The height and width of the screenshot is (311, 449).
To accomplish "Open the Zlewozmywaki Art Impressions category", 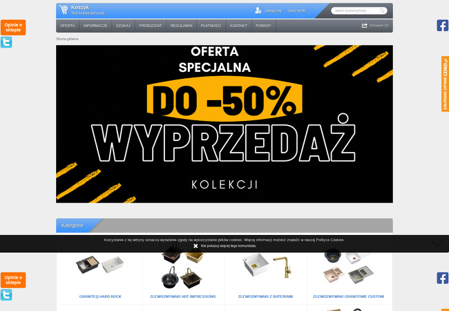I will [x=182, y=296].
